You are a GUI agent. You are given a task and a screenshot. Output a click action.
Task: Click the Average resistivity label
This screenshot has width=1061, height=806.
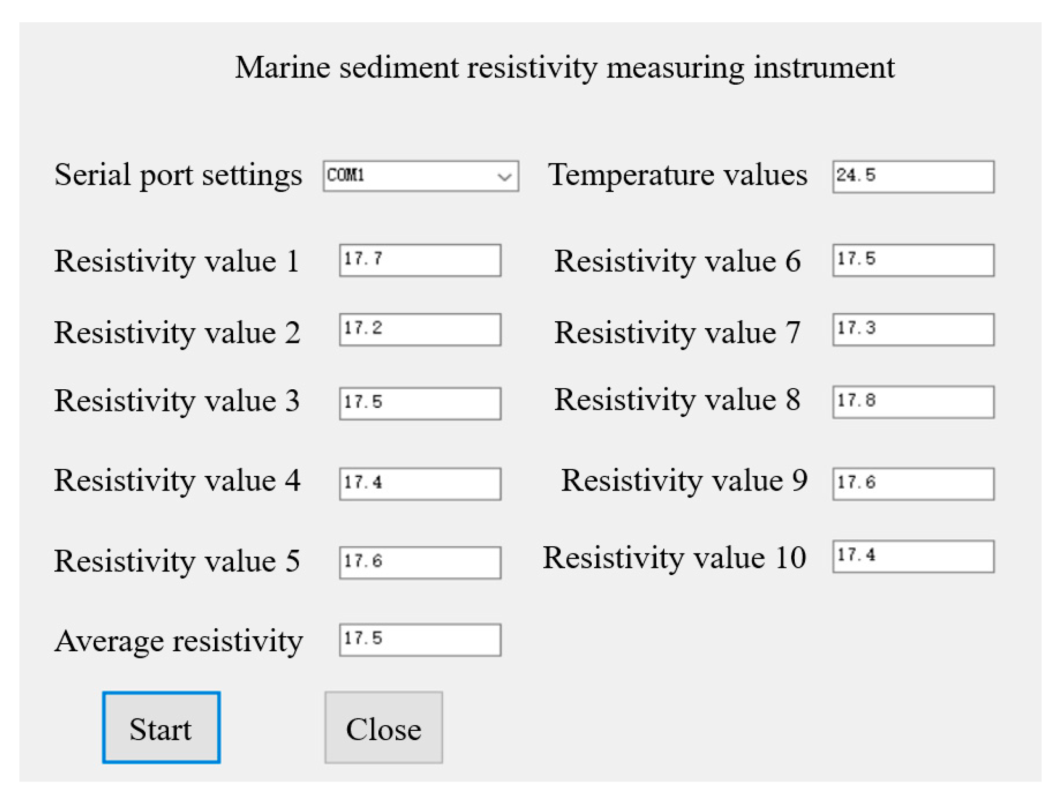178,641
